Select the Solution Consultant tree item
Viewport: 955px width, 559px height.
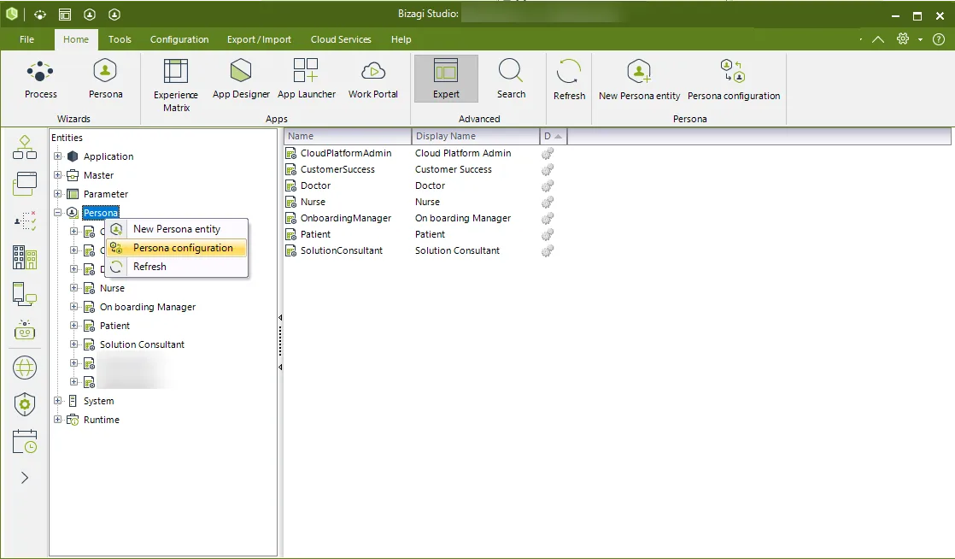pyautogui.click(x=142, y=344)
